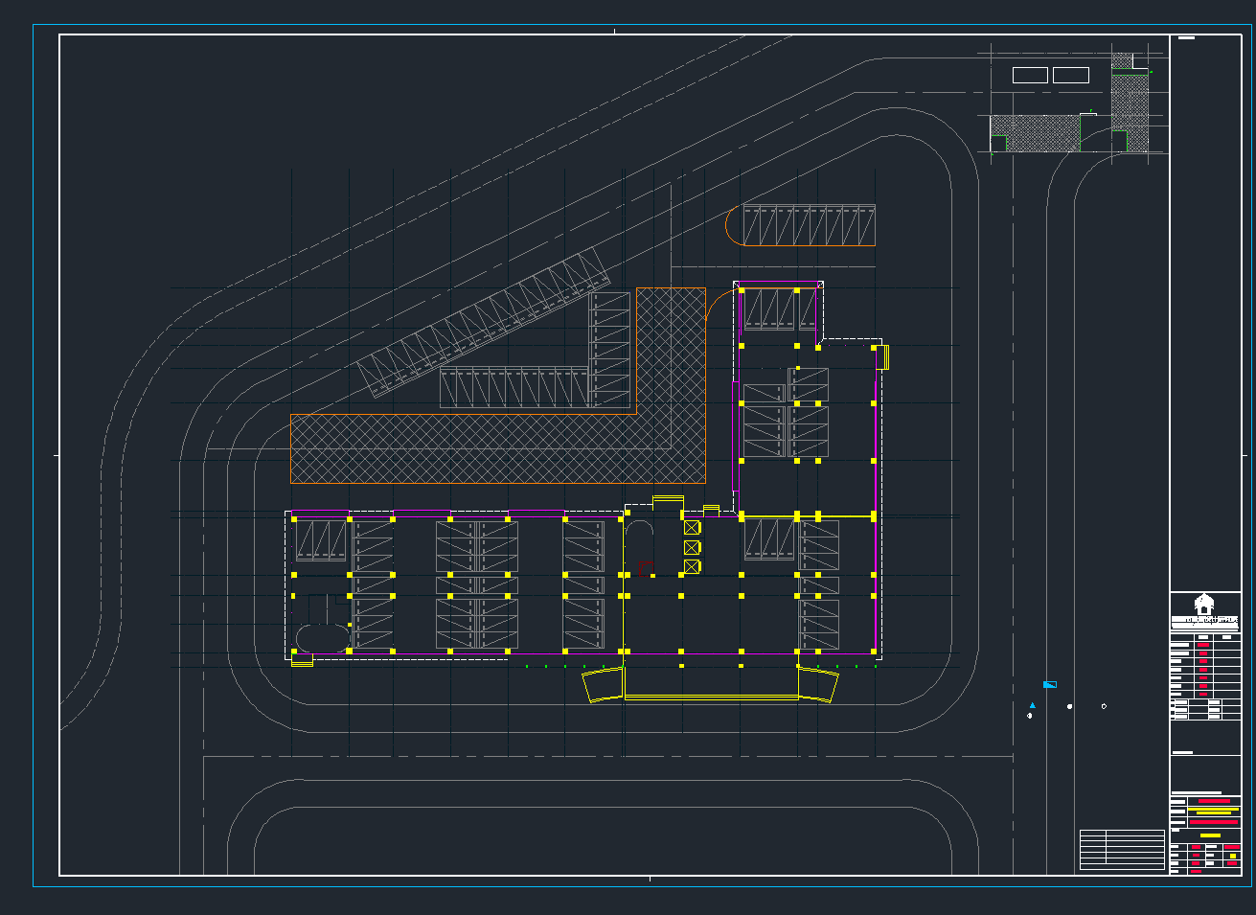1256x915 pixels.
Task: Click the oval shape in the building's corner
Action: point(322,638)
